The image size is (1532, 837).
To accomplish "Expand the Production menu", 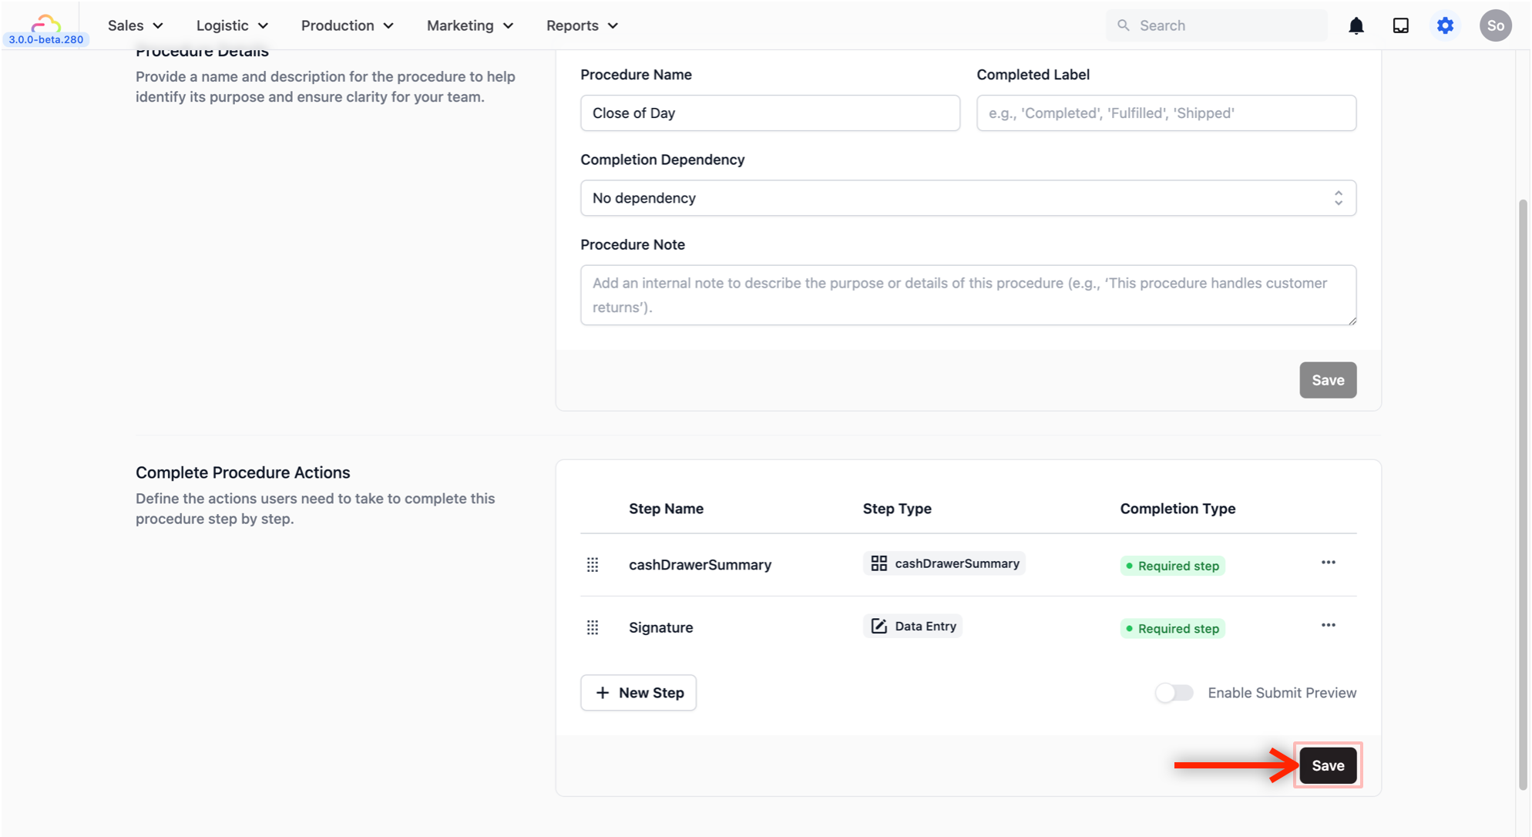I will 347,25.
